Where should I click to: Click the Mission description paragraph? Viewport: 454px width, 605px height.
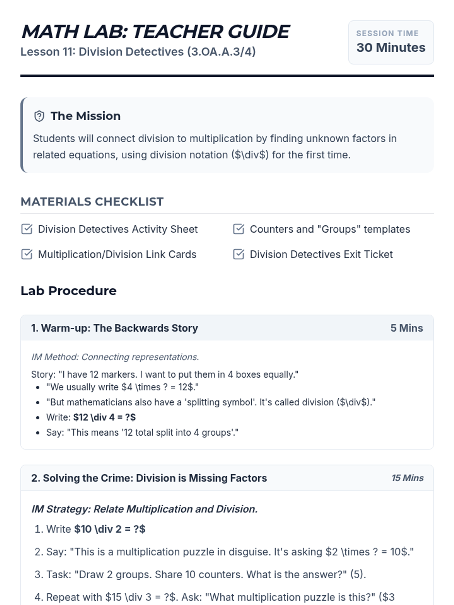215,147
